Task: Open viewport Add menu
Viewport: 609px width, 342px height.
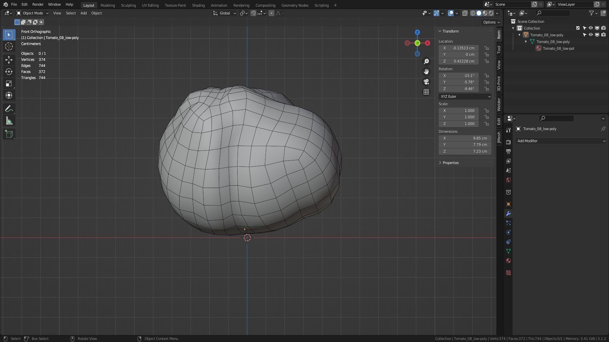Action: [x=83, y=13]
